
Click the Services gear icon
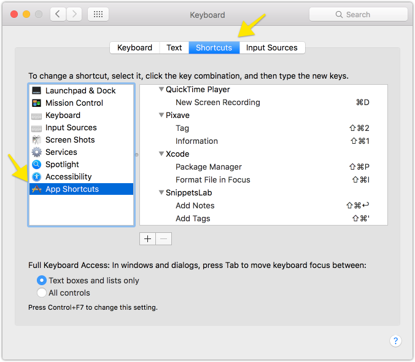tap(36, 152)
